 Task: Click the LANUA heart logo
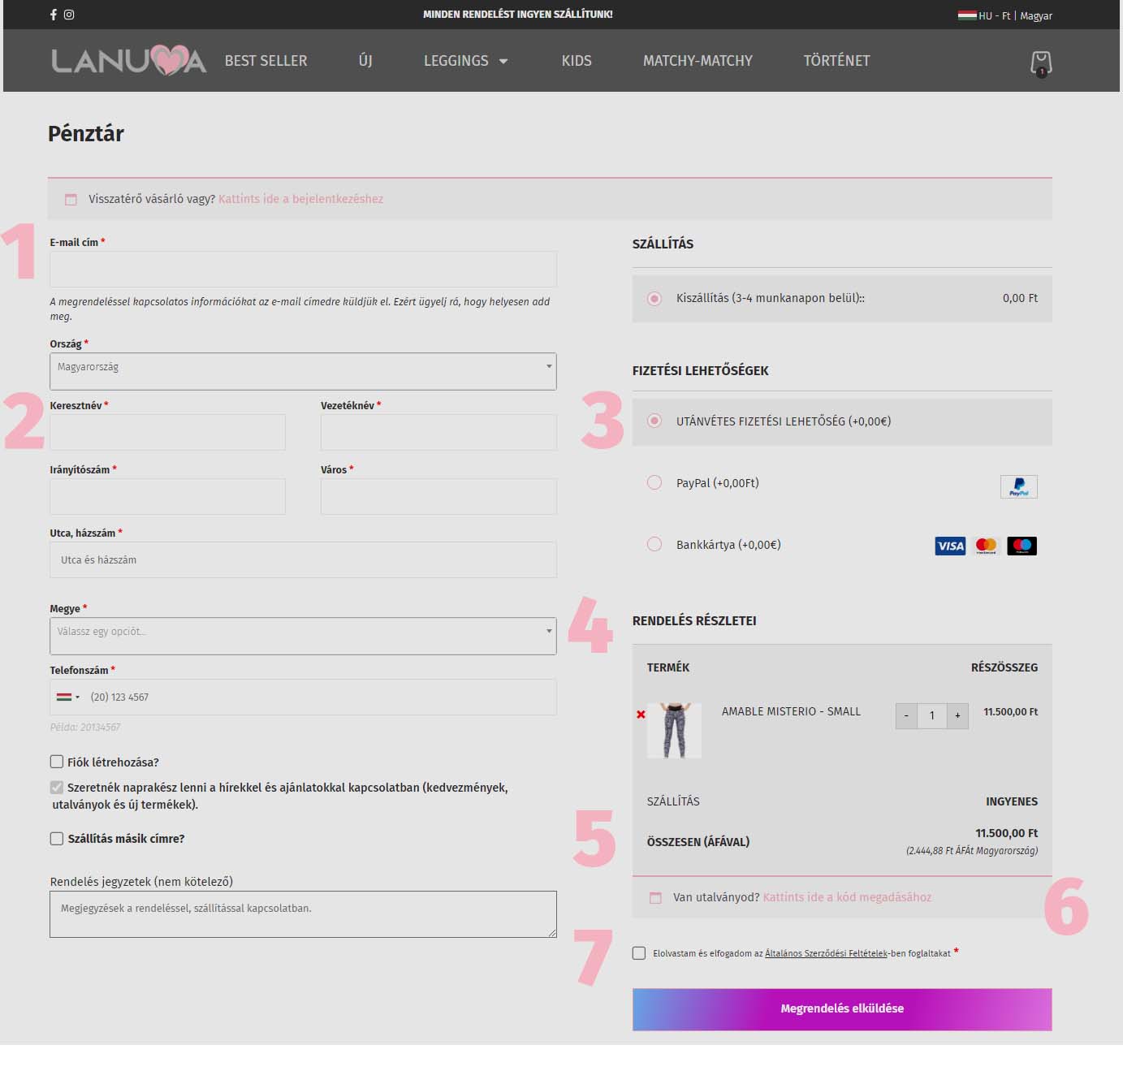(129, 61)
